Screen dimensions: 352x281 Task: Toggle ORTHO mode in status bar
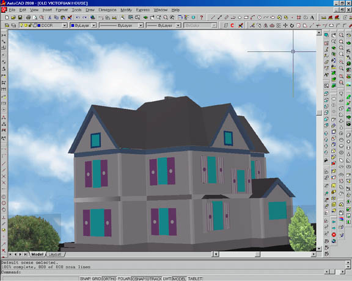point(109,279)
